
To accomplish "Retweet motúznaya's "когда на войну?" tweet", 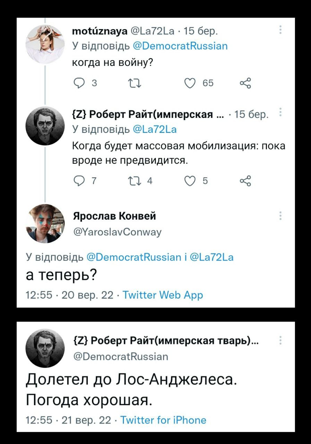I will pos(133,83).
